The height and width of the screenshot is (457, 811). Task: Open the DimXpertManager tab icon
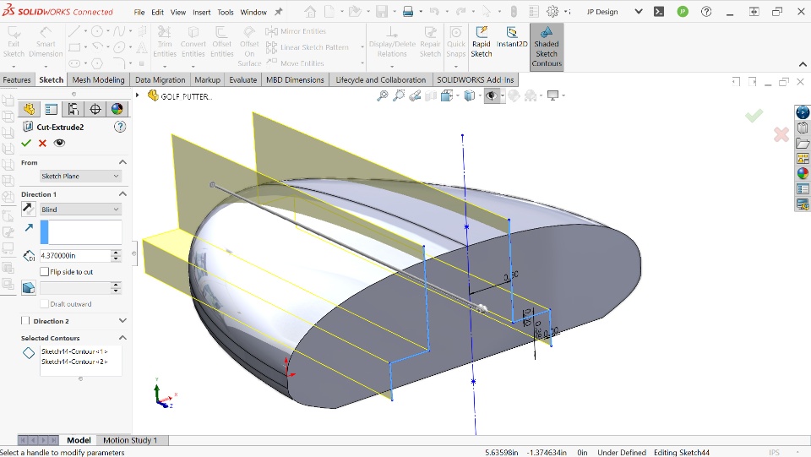95,109
